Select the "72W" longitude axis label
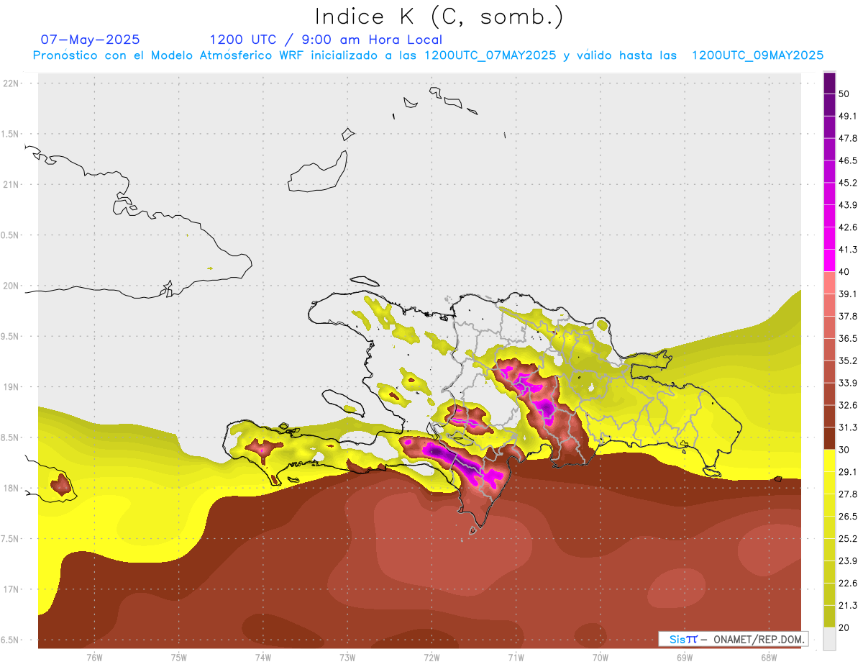The width and height of the screenshot is (863, 667). [x=431, y=657]
